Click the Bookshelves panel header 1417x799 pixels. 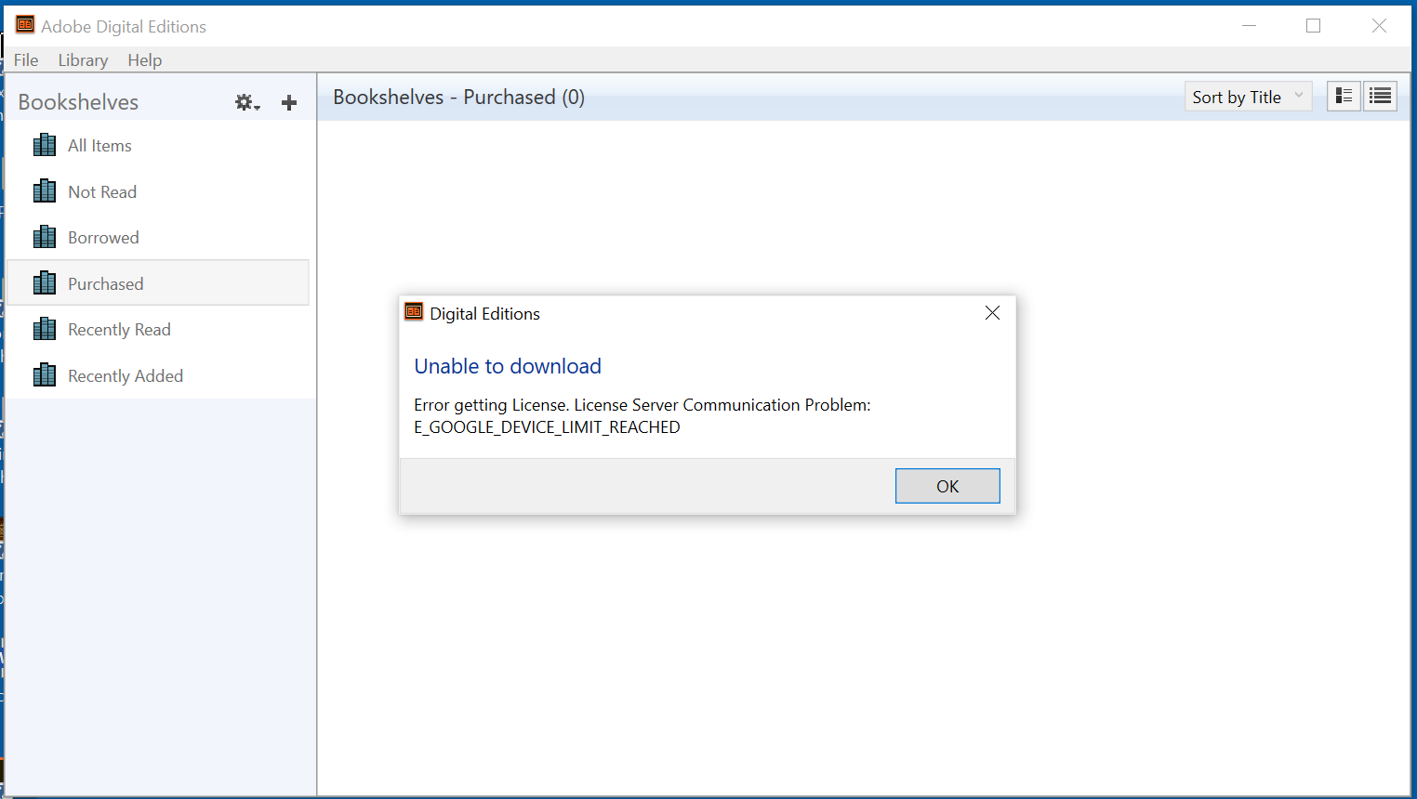point(78,101)
